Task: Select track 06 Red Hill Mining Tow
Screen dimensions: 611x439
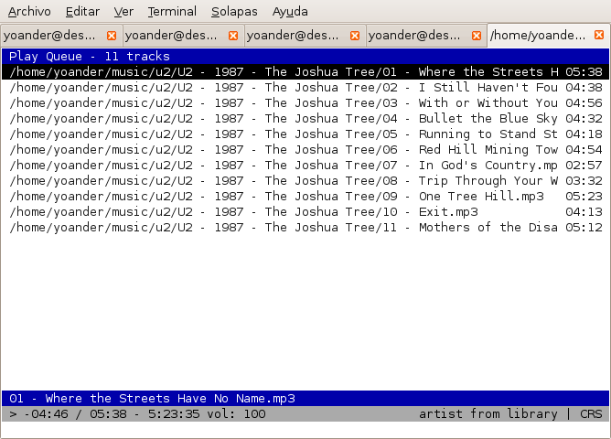Action: [x=305, y=150]
